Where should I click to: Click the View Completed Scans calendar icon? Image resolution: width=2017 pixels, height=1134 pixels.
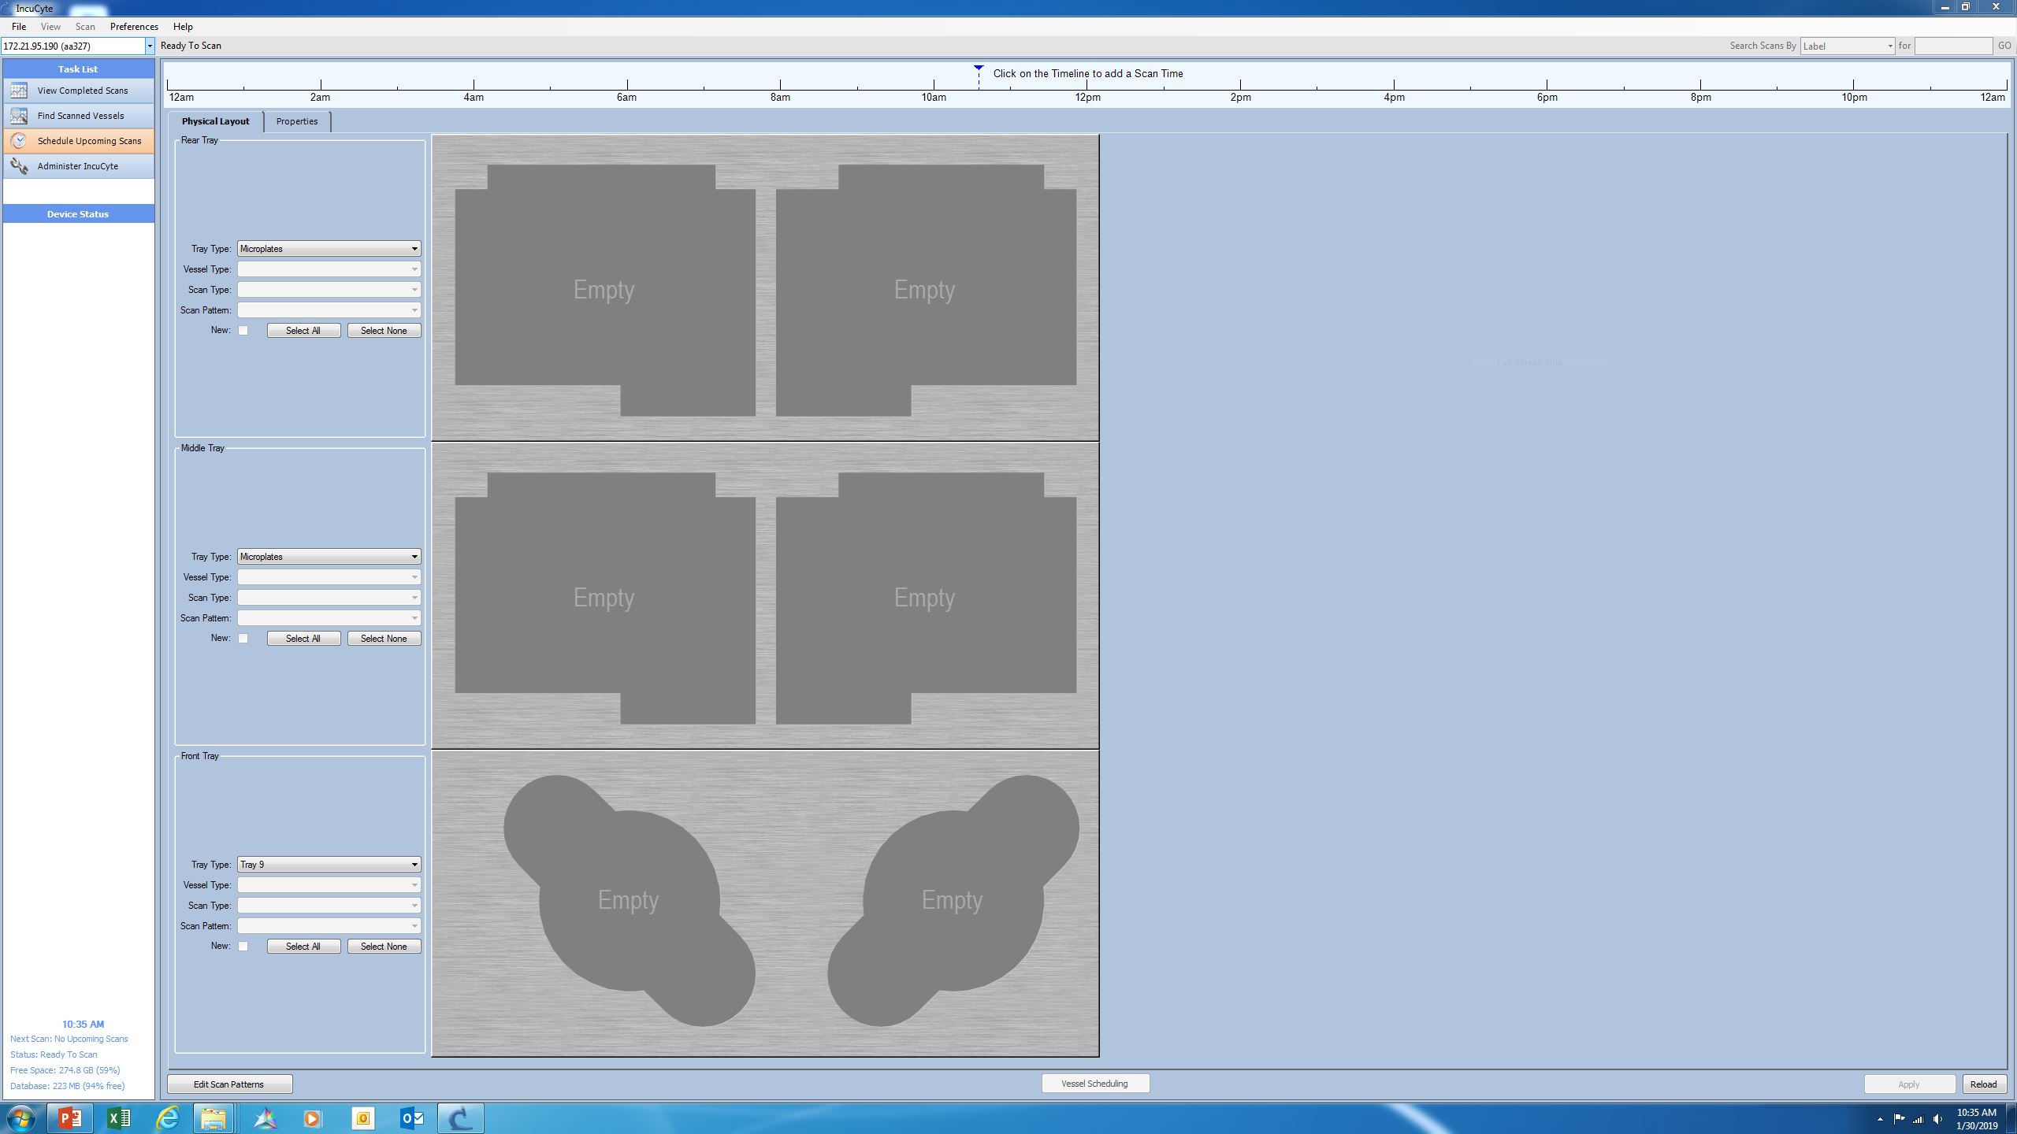19,91
